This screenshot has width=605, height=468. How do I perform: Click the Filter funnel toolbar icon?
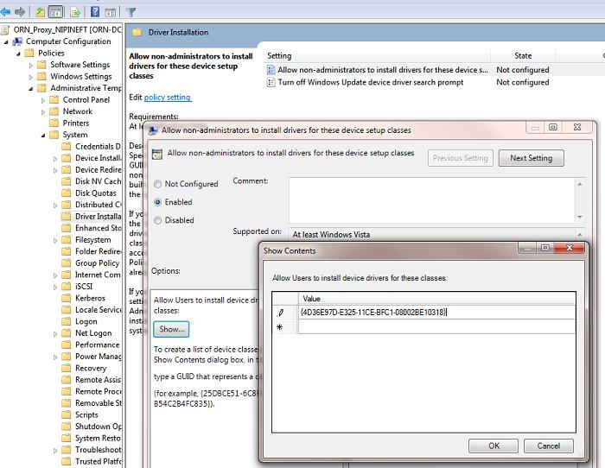[131, 12]
